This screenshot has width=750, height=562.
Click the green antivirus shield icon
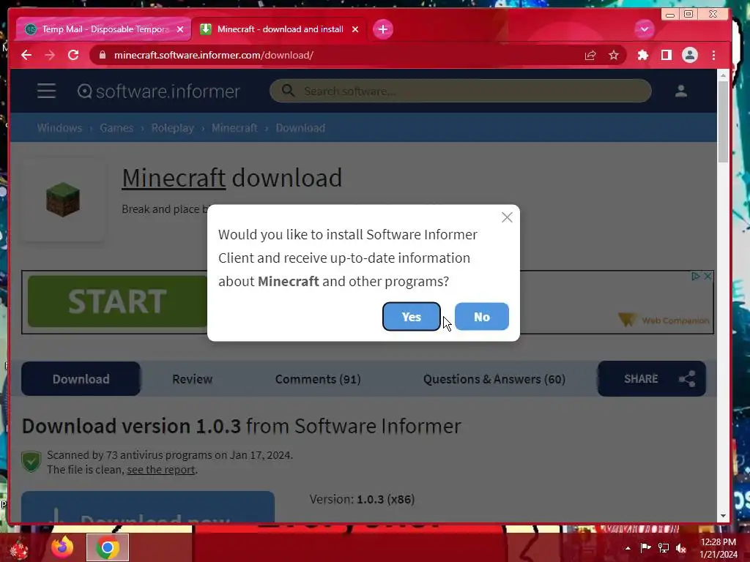pyautogui.click(x=31, y=462)
